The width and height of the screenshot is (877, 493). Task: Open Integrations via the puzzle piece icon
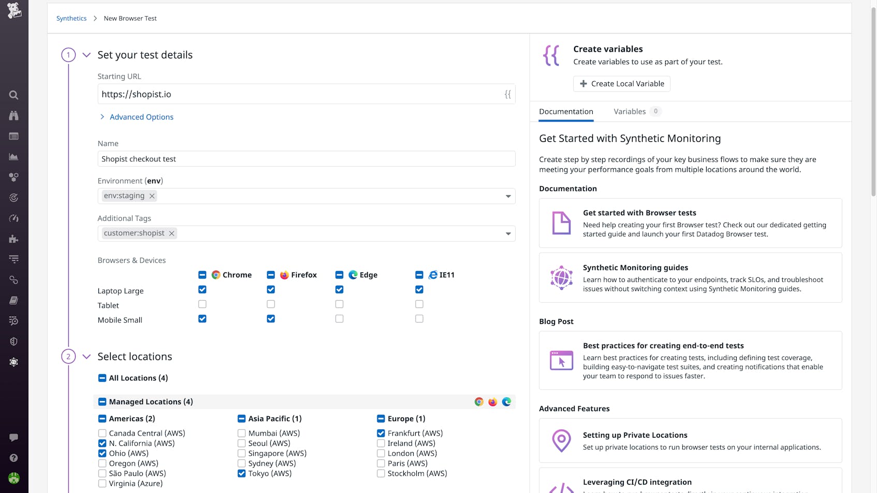pyautogui.click(x=14, y=239)
